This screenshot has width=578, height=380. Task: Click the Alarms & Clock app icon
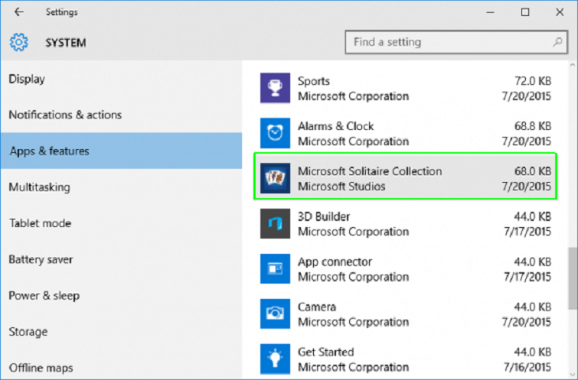(x=275, y=133)
